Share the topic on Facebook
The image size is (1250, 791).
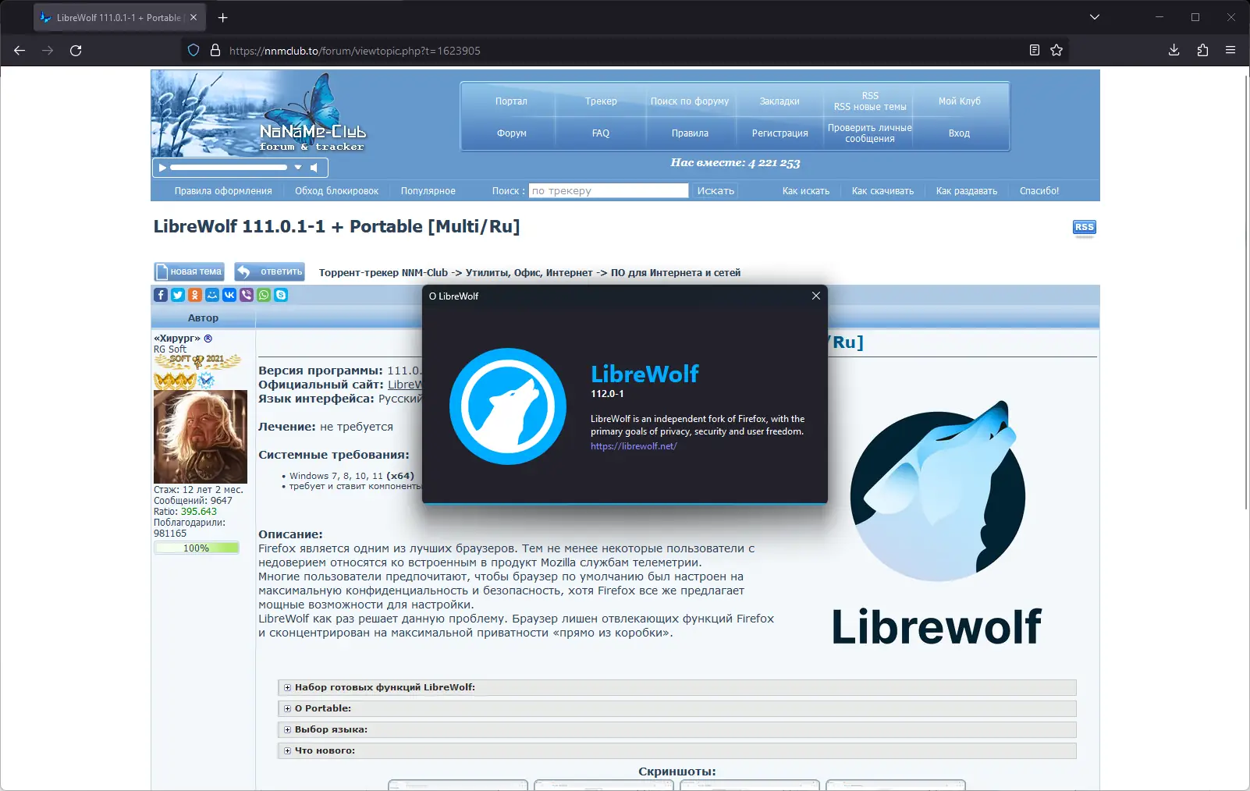(161, 295)
